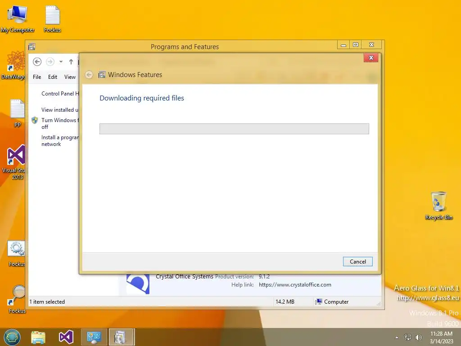
Task: Go up one folder level
Action: tap(71, 62)
